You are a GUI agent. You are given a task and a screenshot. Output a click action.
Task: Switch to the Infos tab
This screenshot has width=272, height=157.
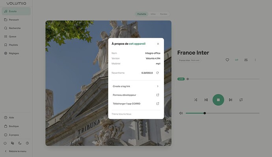(153, 14)
